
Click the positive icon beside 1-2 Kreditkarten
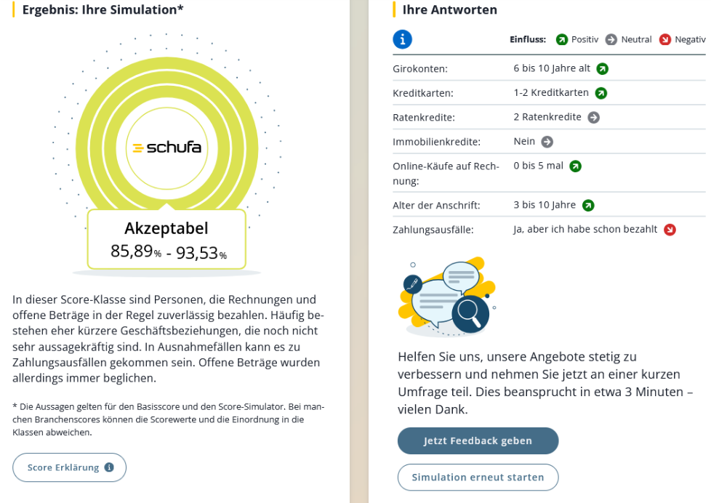tap(601, 93)
